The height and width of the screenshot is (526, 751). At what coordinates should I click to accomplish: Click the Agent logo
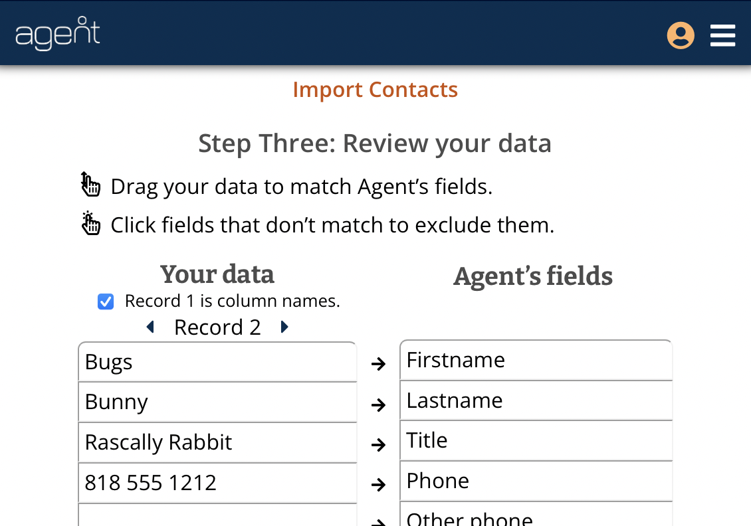click(57, 33)
